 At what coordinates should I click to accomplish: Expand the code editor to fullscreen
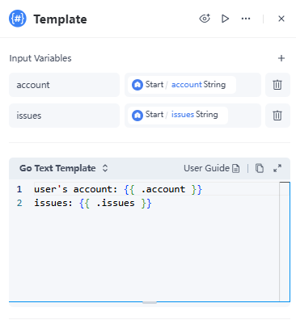click(x=277, y=168)
